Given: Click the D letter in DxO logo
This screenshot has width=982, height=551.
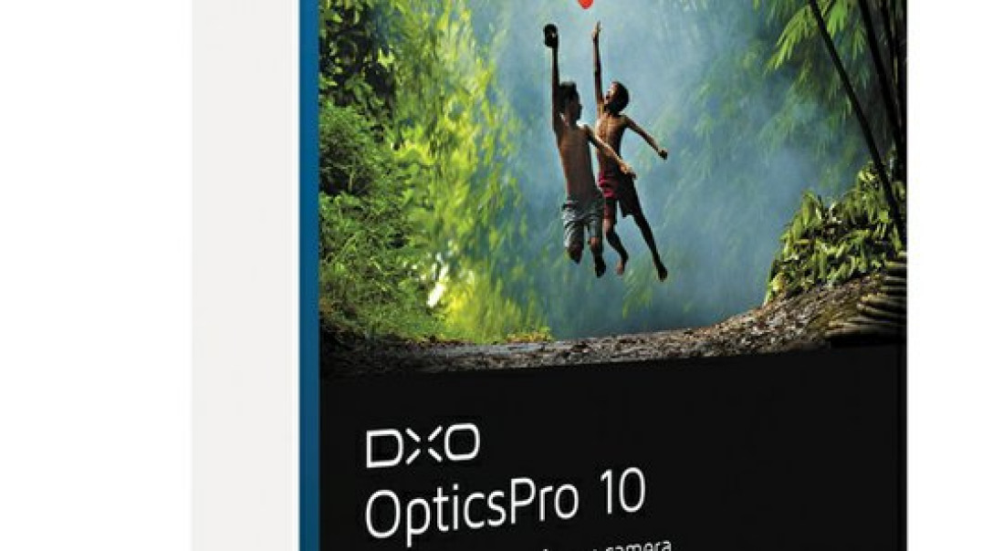Looking at the screenshot, I should click(x=385, y=450).
